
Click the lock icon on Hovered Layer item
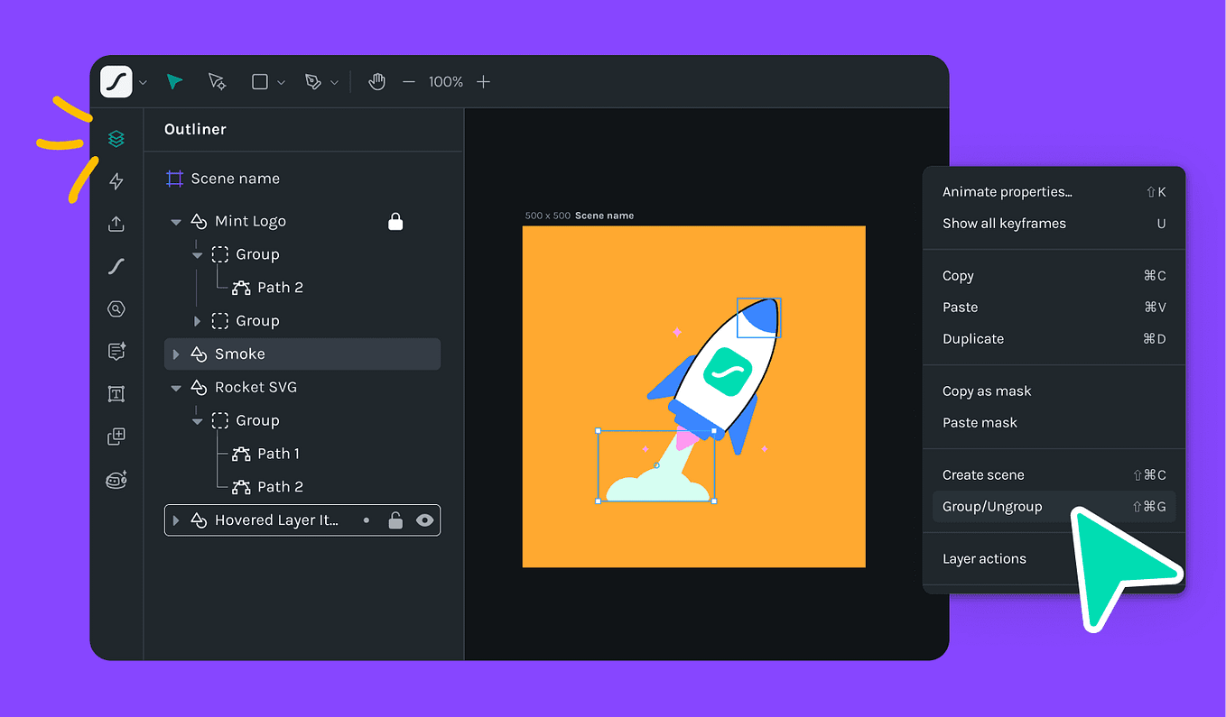(395, 519)
